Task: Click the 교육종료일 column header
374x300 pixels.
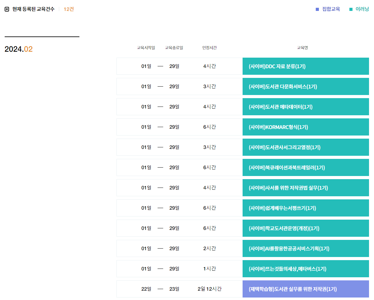Action: (x=174, y=48)
